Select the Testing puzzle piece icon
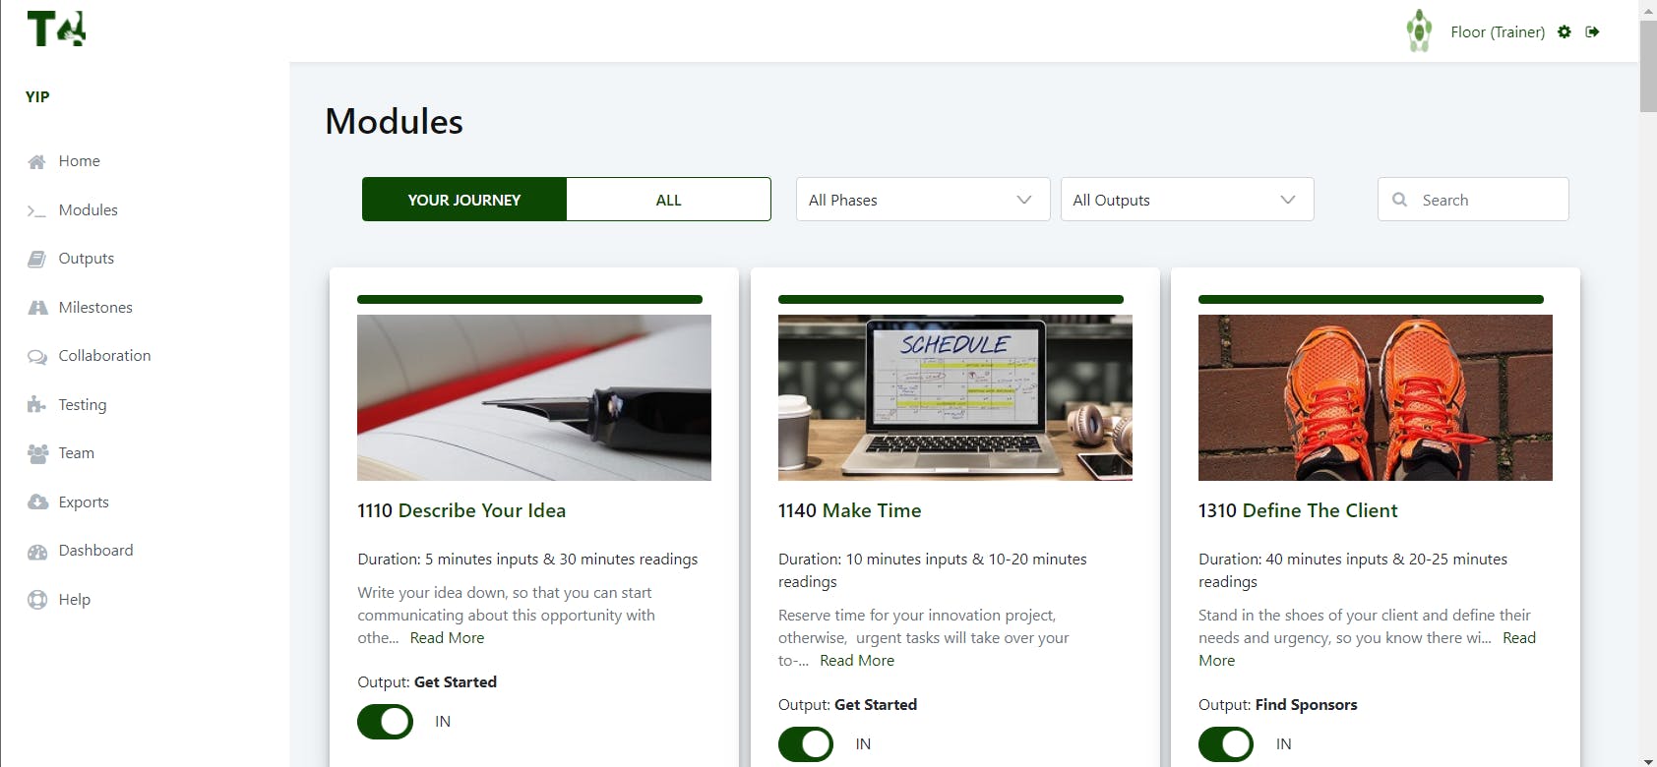The height and width of the screenshot is (767, 1657). click(37, 405)
